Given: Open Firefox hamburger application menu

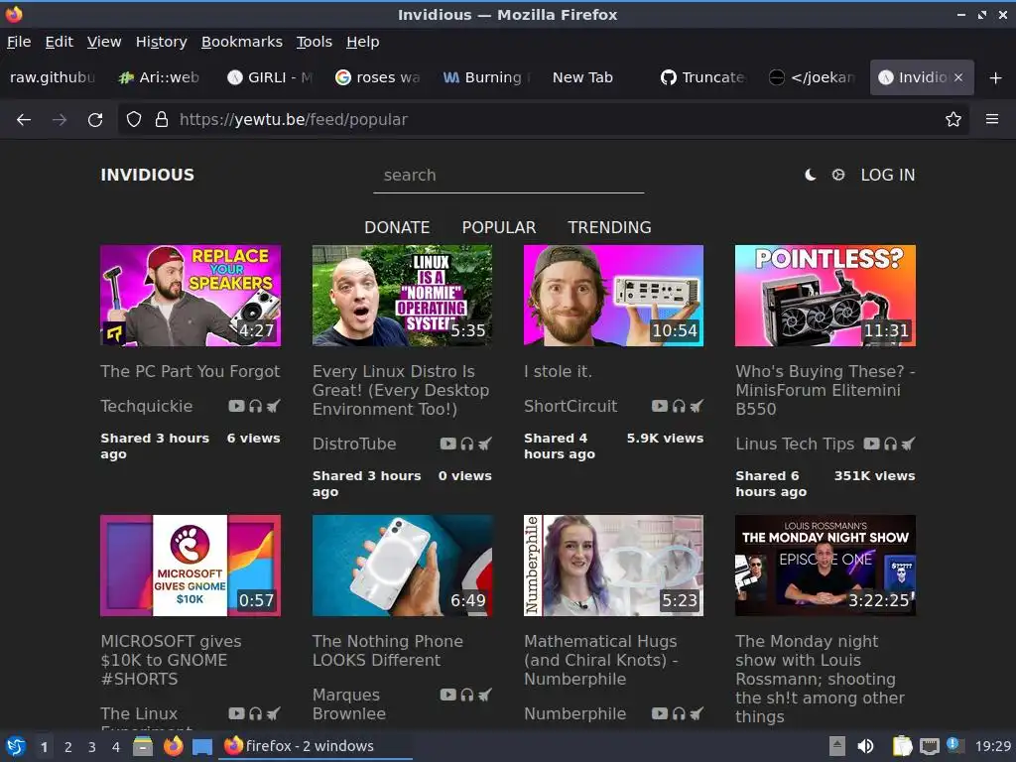Looking at the screenshot, I should coord(992,119).
